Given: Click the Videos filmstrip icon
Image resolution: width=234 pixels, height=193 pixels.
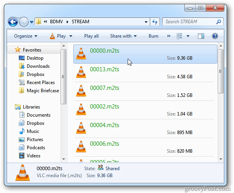Looking at the screenshot, I should (x=22, y=156).
